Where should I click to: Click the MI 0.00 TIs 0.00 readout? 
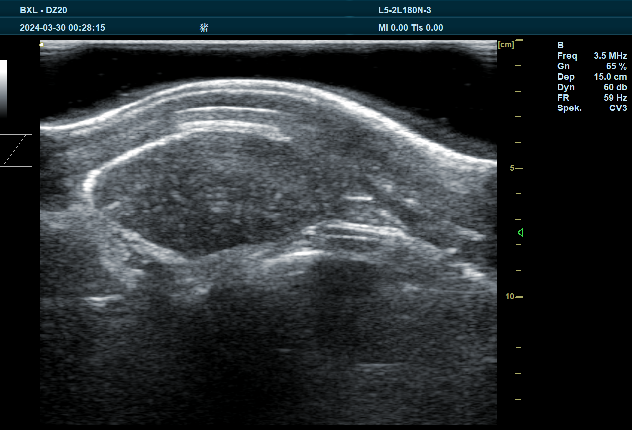pos(411,28)
